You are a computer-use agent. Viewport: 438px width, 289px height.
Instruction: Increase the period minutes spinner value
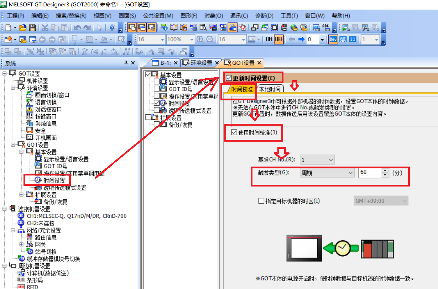[385, 171]
